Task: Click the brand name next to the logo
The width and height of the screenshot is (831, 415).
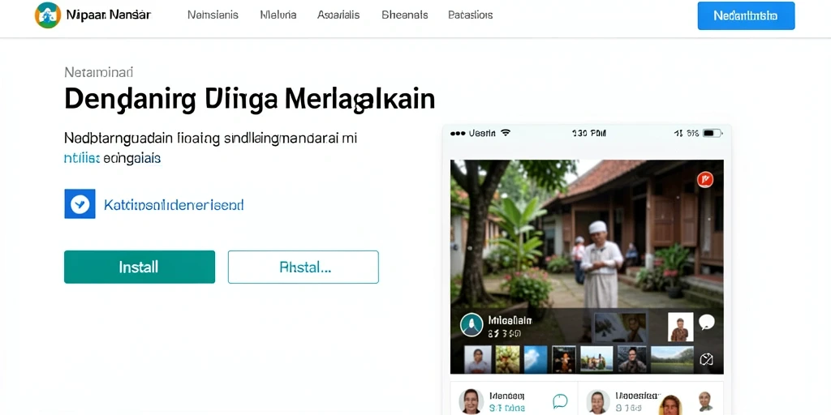Action: coord(108,15)
